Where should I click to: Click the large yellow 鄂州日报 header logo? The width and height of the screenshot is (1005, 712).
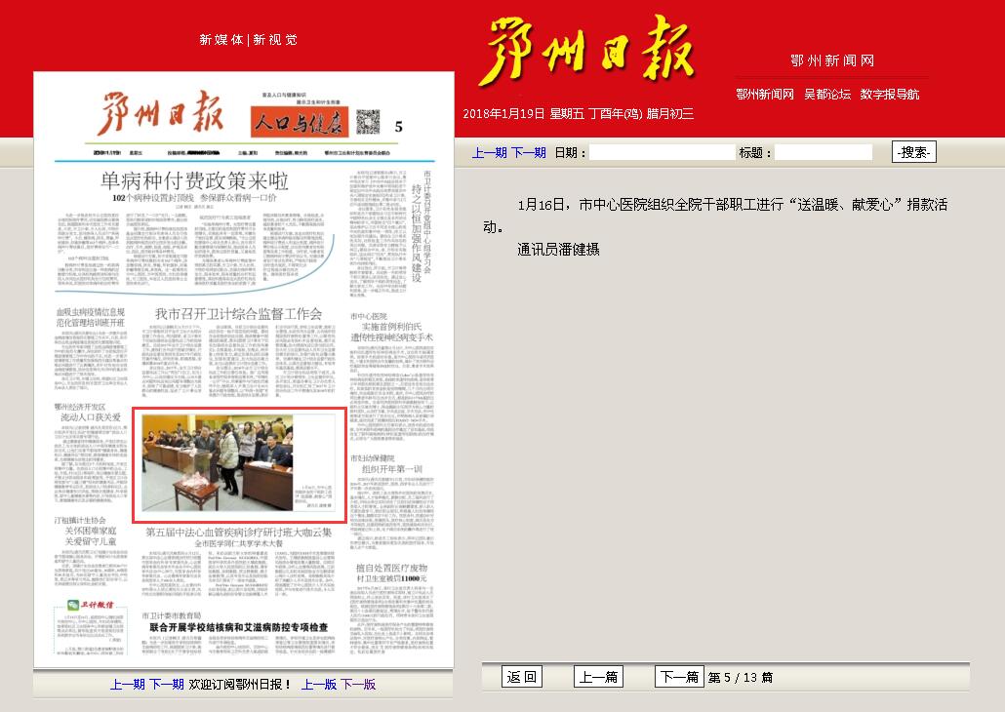coord(588,52)
